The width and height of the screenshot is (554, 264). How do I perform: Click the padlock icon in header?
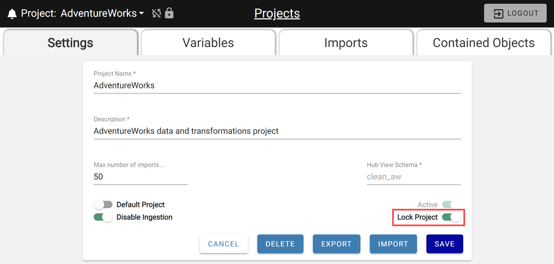[170, 13]
